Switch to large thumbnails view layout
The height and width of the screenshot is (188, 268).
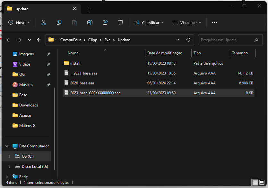[262, 183]
